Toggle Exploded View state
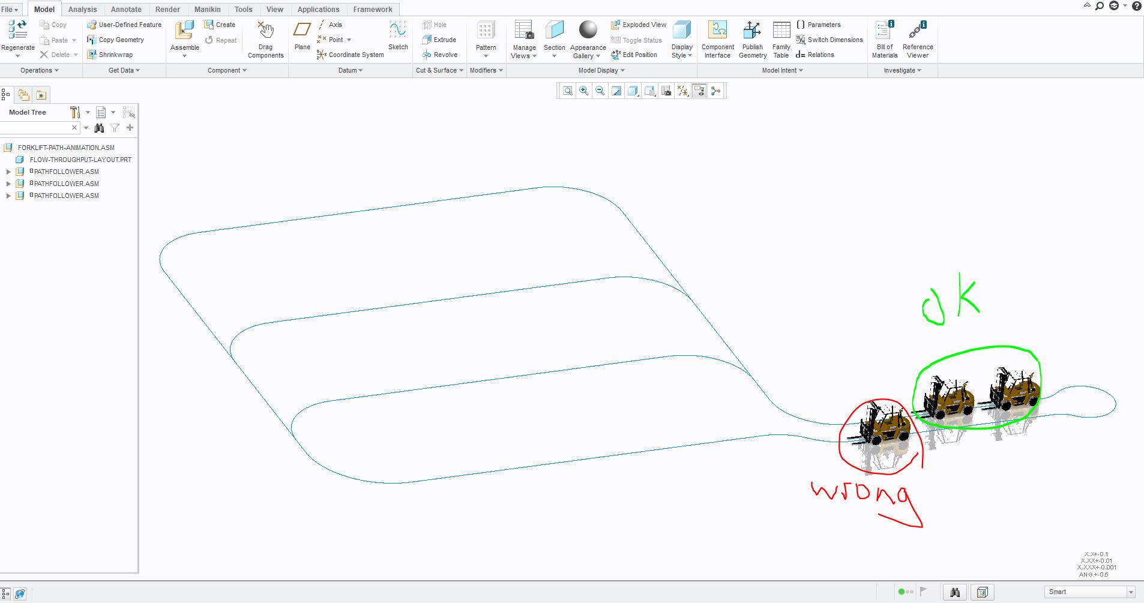The width and height of the screenshot is (1144, 603). click(637, 25)
